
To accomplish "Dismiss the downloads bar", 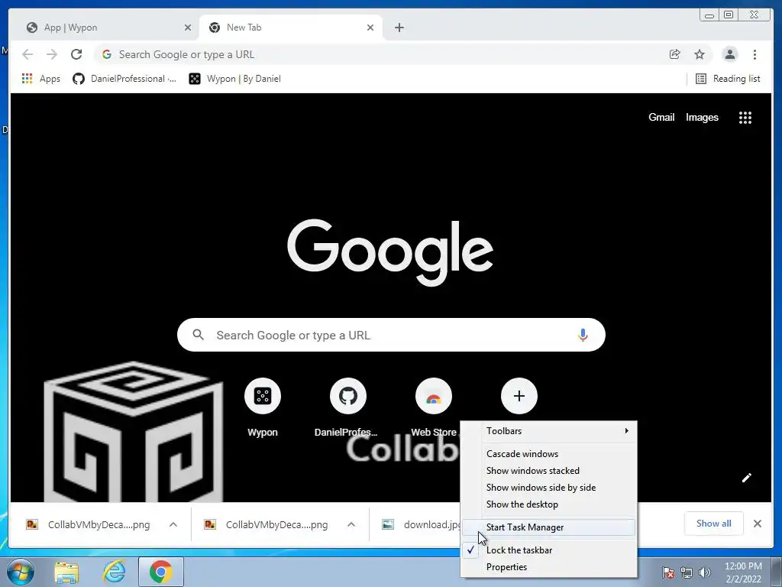I will (x=758, y=524).
